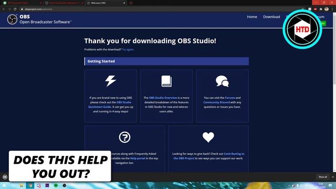Click the Getting Started section header
The image size is (336, 189).
tap(166, 61)
